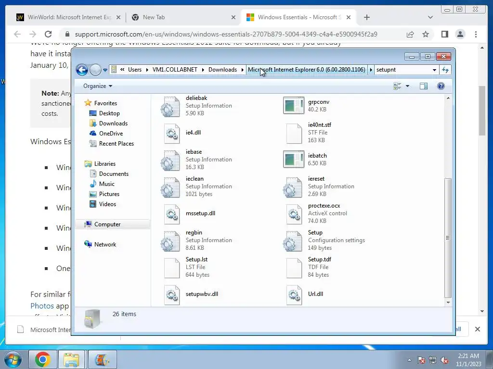This screenshot has width=493, height=369.
Task: Open the recent pages dropdown next to Forward
Action: [105, 70]
